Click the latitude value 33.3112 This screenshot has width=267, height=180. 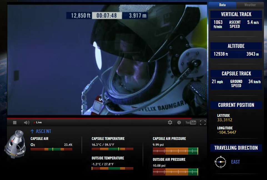pyautogui.click(x=224, y=120)
